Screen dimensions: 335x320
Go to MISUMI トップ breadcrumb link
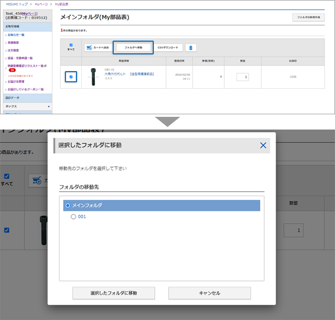[17, 4]
